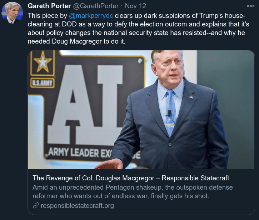Click the speaker's outstretched hand in the photo

point(110,164)
